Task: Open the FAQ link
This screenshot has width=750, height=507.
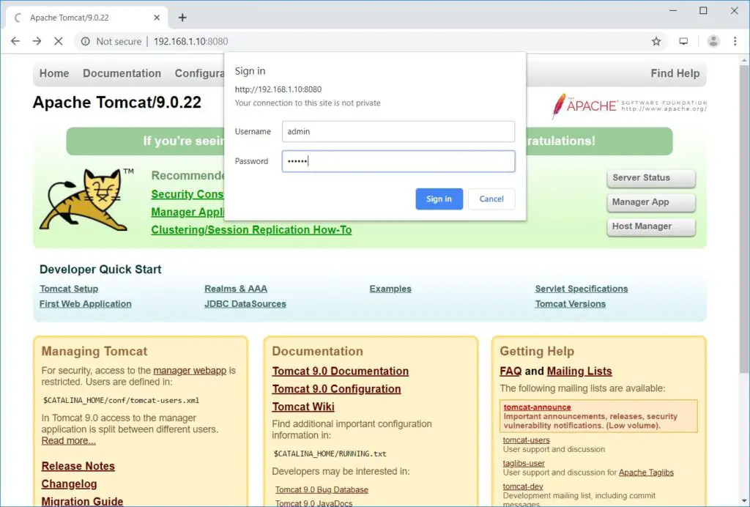Action: [x=510, y=371]
